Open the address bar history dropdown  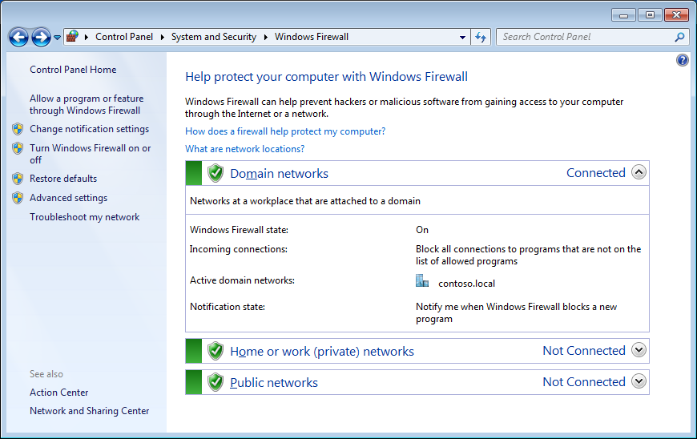(463, 37)
